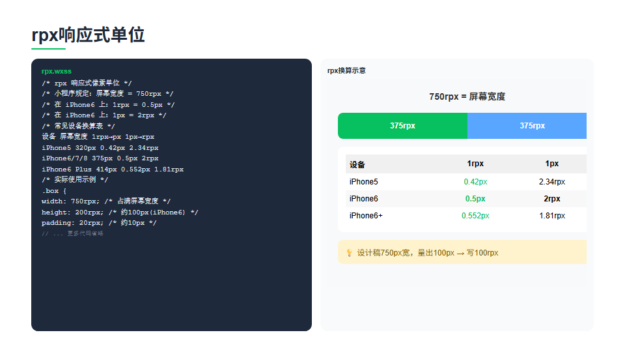The height and width of the screenshot is (352, 625).
Task: Click the .box { selector line
Action: click(x=54, y=191)
